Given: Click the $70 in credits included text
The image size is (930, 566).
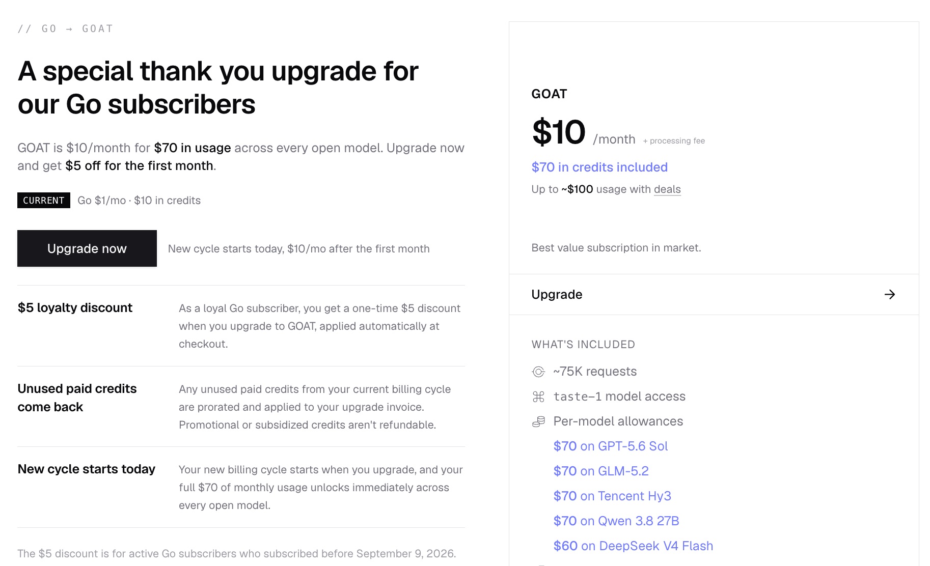Looking at the screenshot, I should [x=599, y=167].
